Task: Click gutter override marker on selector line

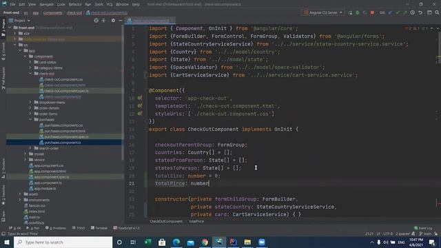Action: [139, 98]
